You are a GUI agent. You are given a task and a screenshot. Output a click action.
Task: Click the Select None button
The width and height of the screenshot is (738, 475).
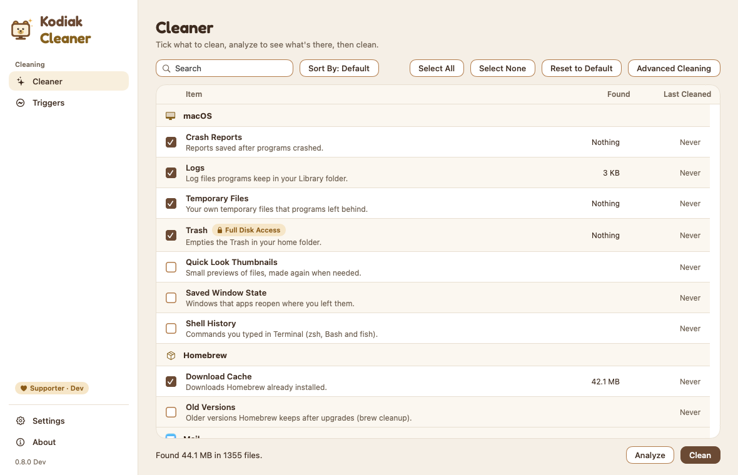pos(502,68)
